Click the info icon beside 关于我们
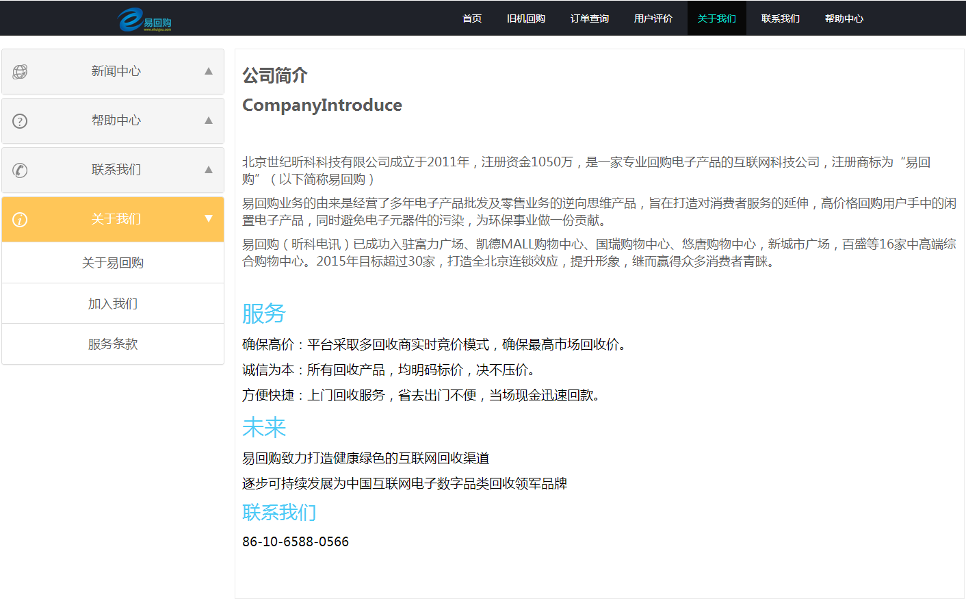Viewport: 966px width, 601px height. [x=20, y=220]
